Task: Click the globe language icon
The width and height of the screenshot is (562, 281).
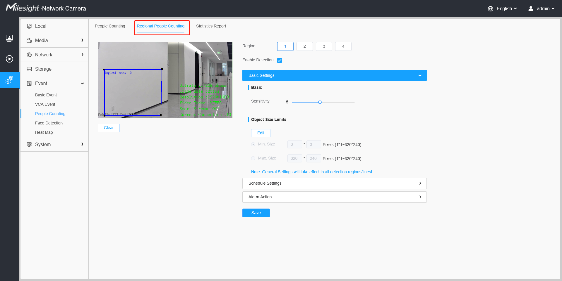Action: (x=491, y=9)
